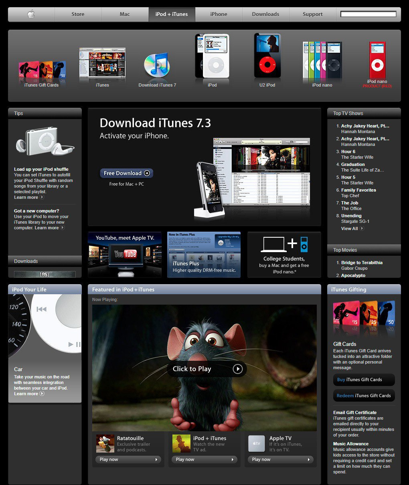Click the Apple logo in navigation bar

31,14
